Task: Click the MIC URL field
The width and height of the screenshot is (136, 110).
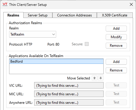Action: [x=69, y=94]
